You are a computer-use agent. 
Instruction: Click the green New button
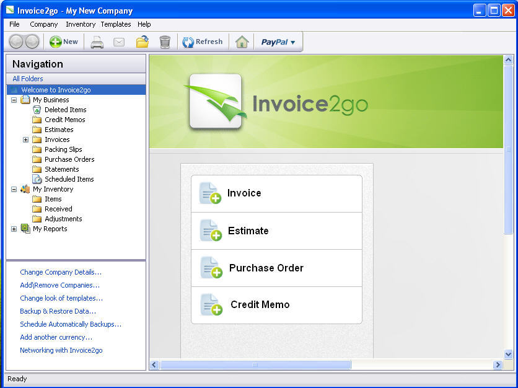pyautogui.click(x=64, y=42)
